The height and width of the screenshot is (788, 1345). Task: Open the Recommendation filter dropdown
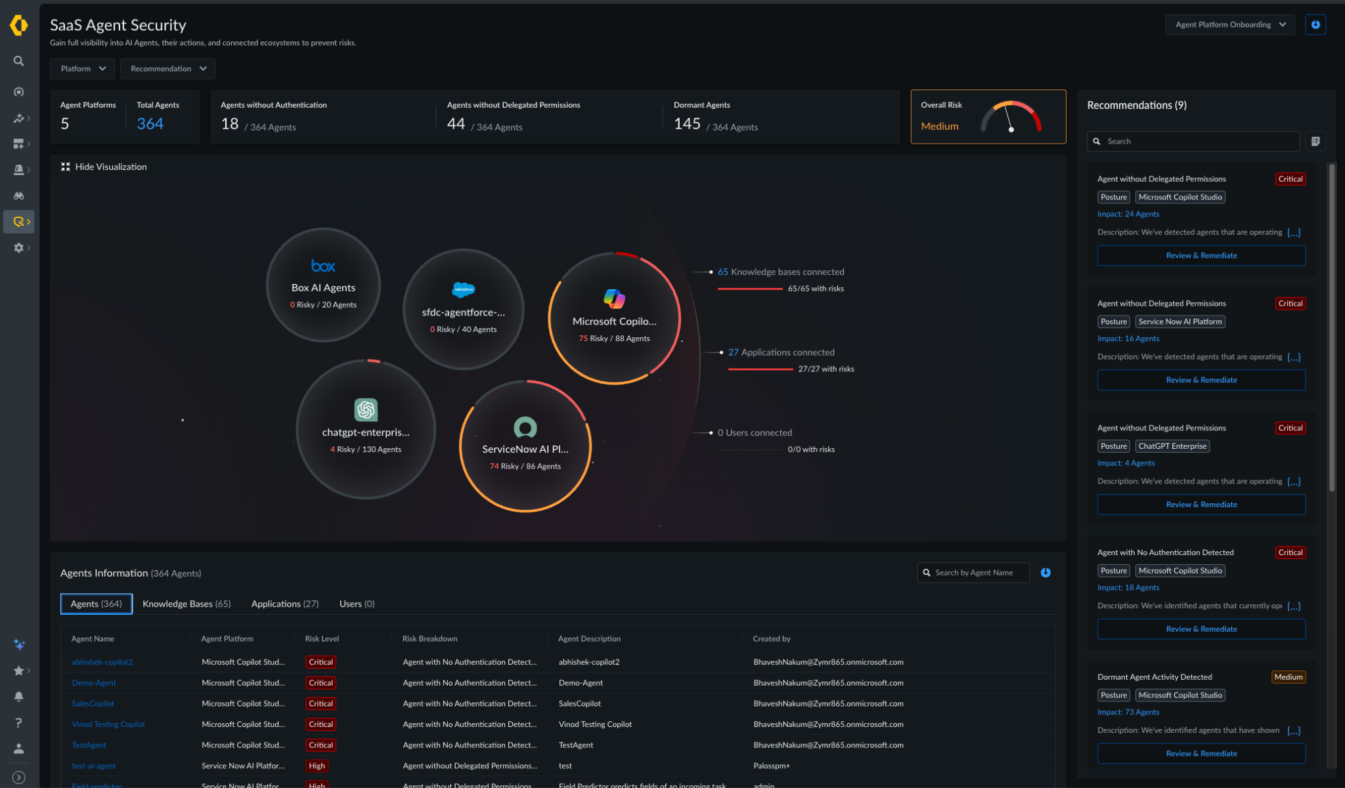tap(167, 68)
